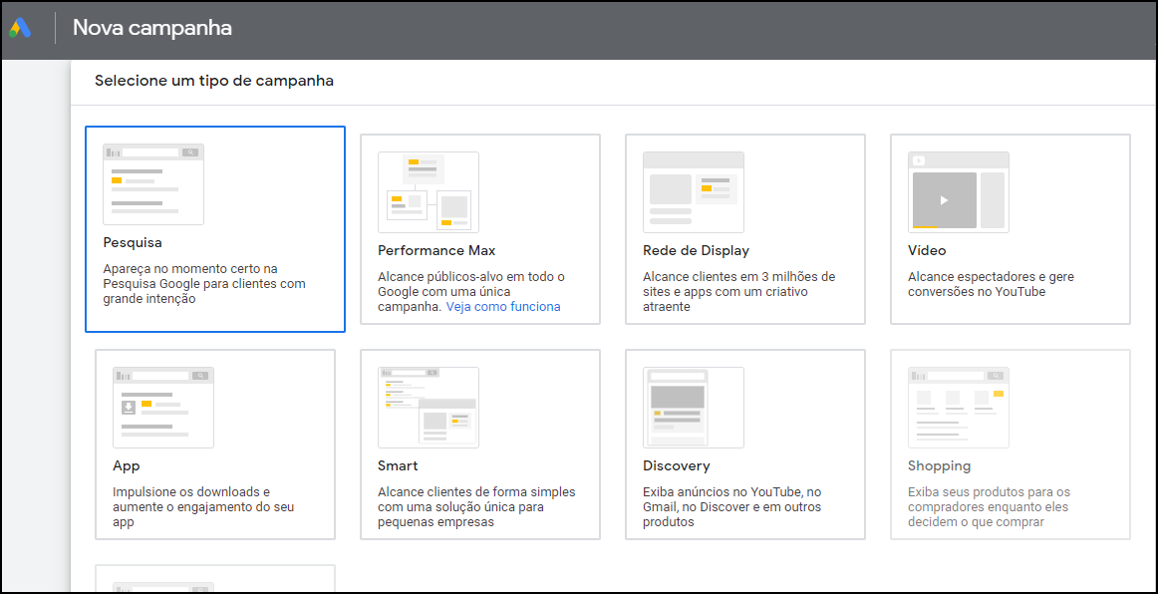This screenshot has width=1158, height=594.
Task: Pick the Vídeo campaign type
Action: tap(1011, 229)
